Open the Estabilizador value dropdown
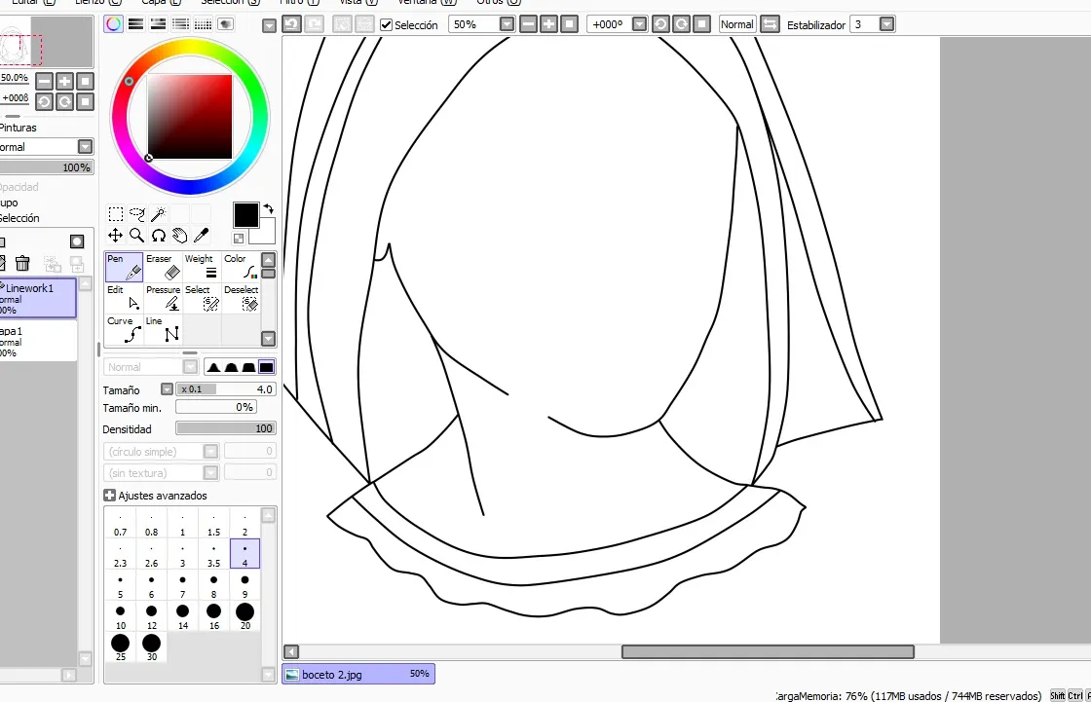The height and width of the screenshot is (702, 1091). coord(887,24)
